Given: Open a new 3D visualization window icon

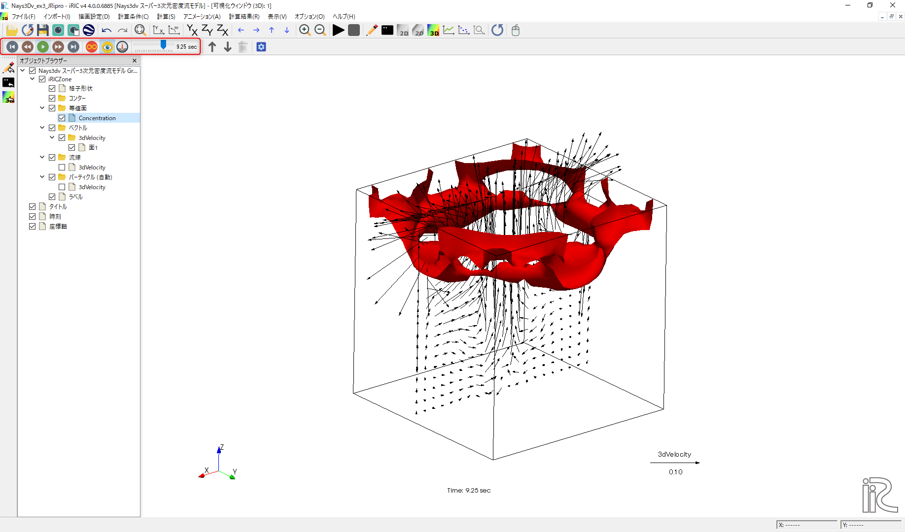Looking at the screenshot, I should coord(433,30).
